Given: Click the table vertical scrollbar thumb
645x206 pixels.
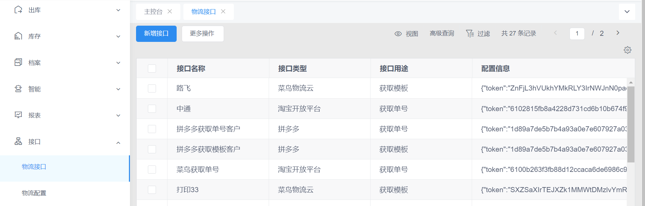Looking at the screenshot, I should (631, 124).
